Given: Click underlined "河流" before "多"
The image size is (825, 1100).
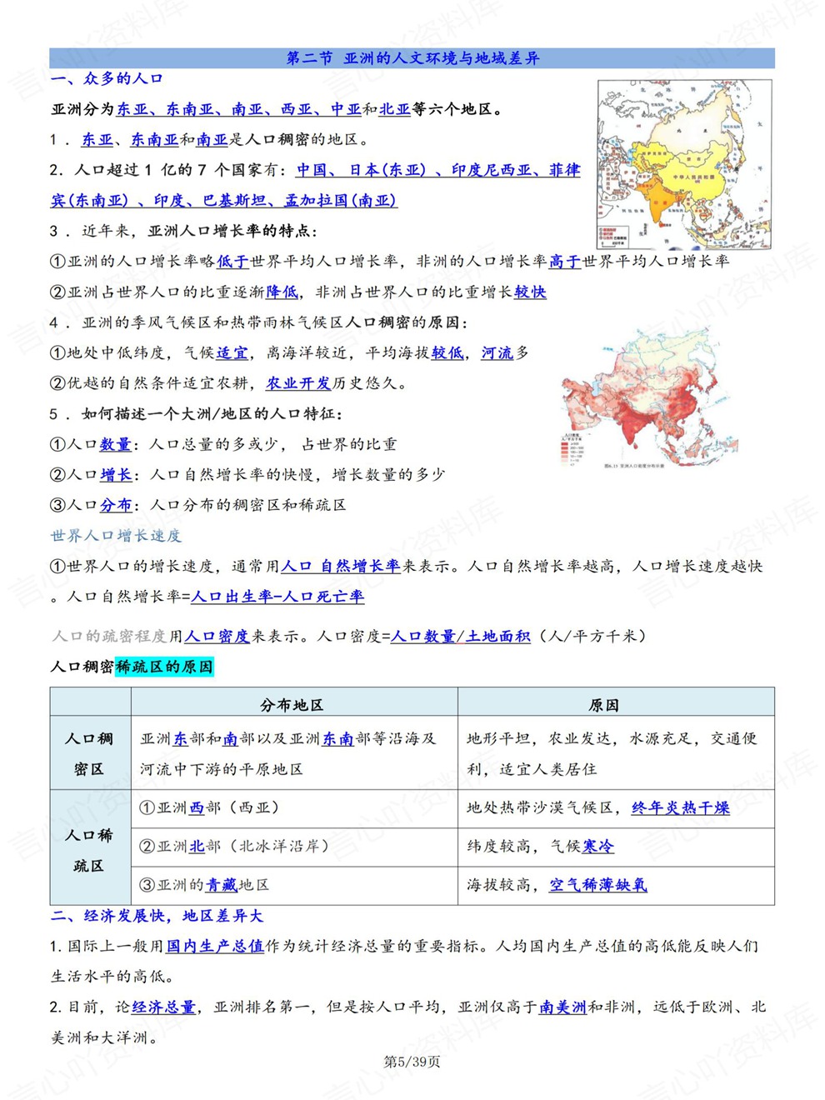Looking at the screenshot, I should tap(497, 352).
